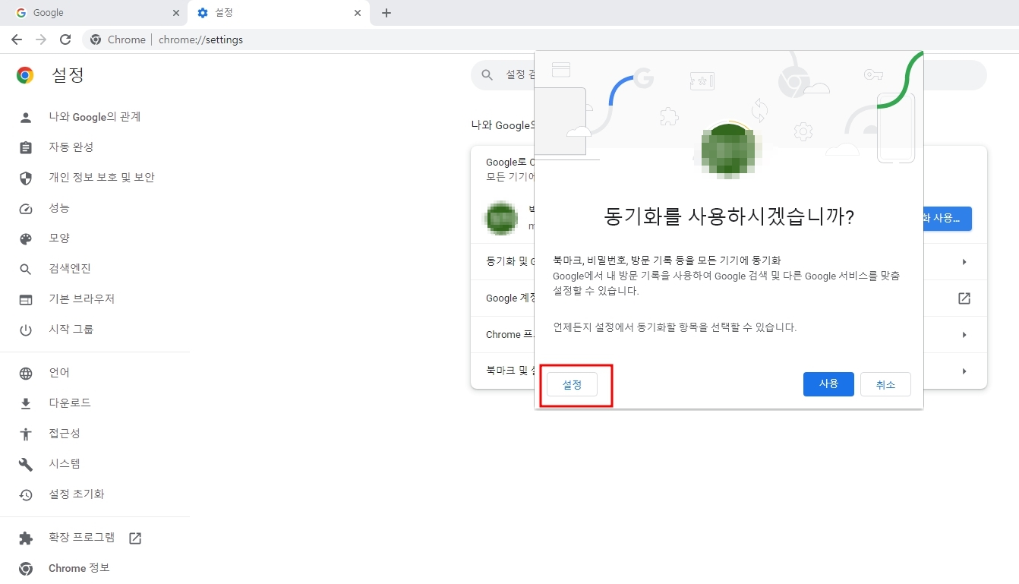Click shield icon for 개인 정보 보호 및 보안
1019x584 pixels.
(26, 178)
